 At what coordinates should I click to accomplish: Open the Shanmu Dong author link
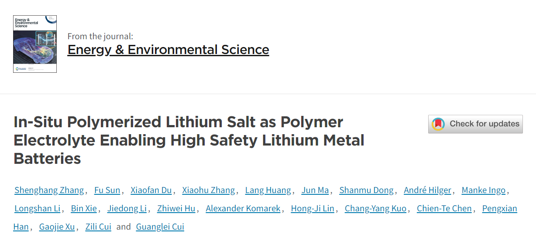(x=367, y=190)
